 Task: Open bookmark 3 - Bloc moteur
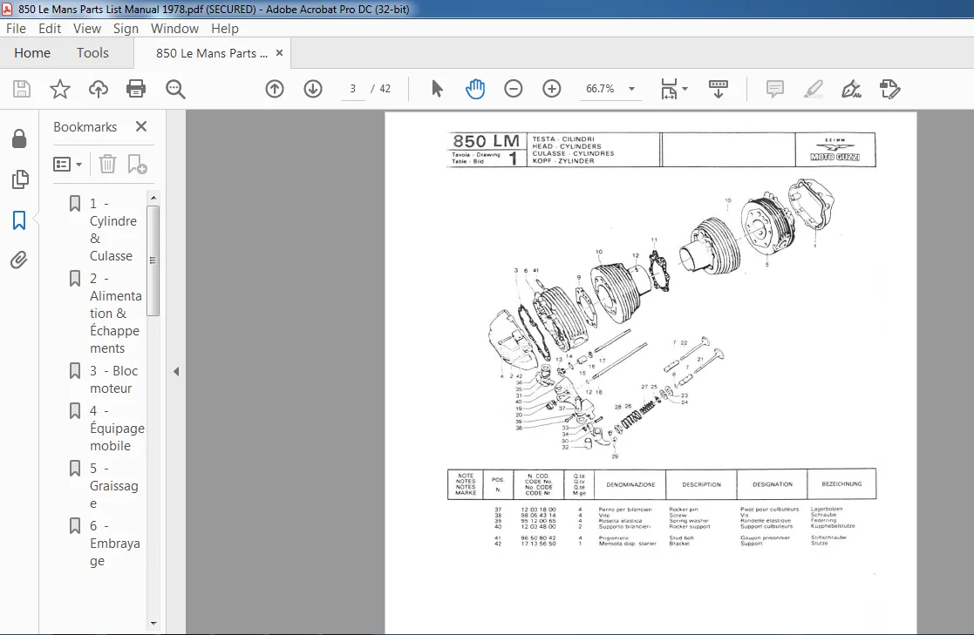coord(113,379)
